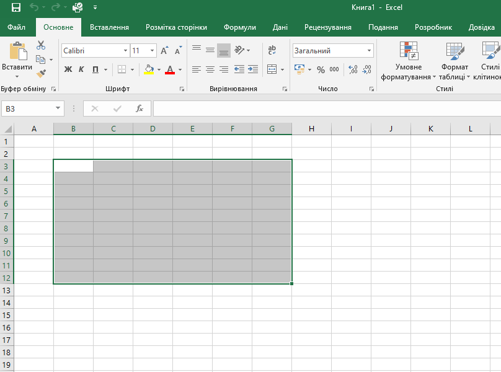
Task: Open the borders dropdown arrow
Action: pyautogui.click(x=132, y=69)
